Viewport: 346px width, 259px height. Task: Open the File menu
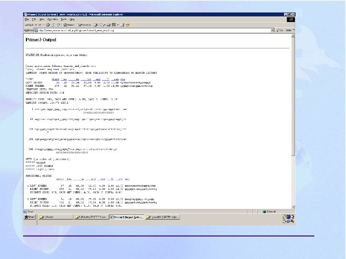click(x=27, y=19)
